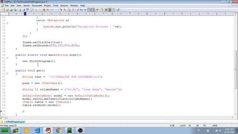Image resolution: width=238 pixels, height=134 pixels.
Task: Open Visual Studio Code from the taskbar
Action: tap(37, 131)
